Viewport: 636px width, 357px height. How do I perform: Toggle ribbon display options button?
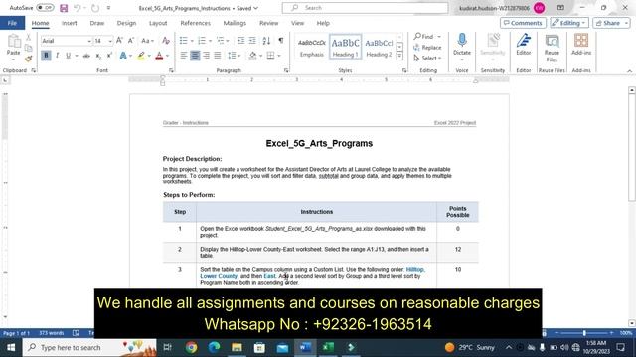[560, 8]
